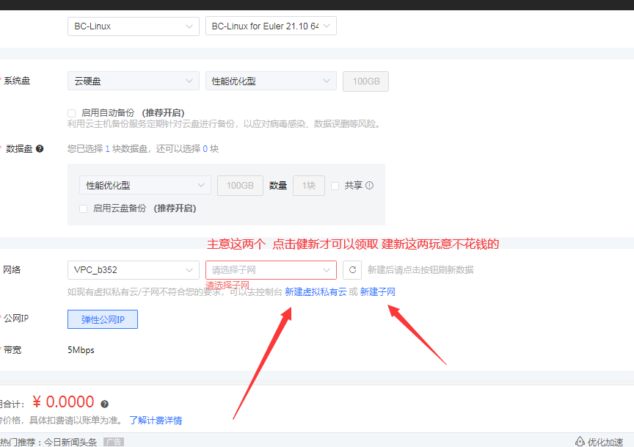
Task: Open the 性能优化型 data disk type dropdown
Action: (145, 185)
